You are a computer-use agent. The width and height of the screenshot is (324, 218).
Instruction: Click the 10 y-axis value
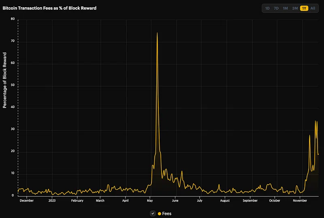tap(13, 173)
